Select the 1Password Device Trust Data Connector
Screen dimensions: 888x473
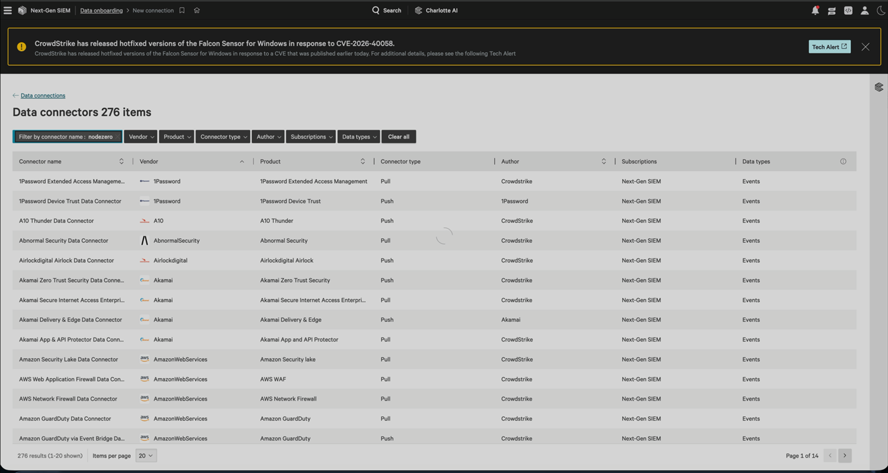pyautogui.click(x=434, y=201)
